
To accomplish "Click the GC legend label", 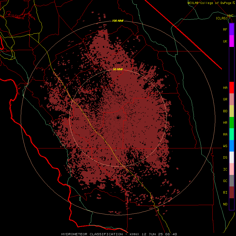I will pyautogui.click(x=225, y=181).
